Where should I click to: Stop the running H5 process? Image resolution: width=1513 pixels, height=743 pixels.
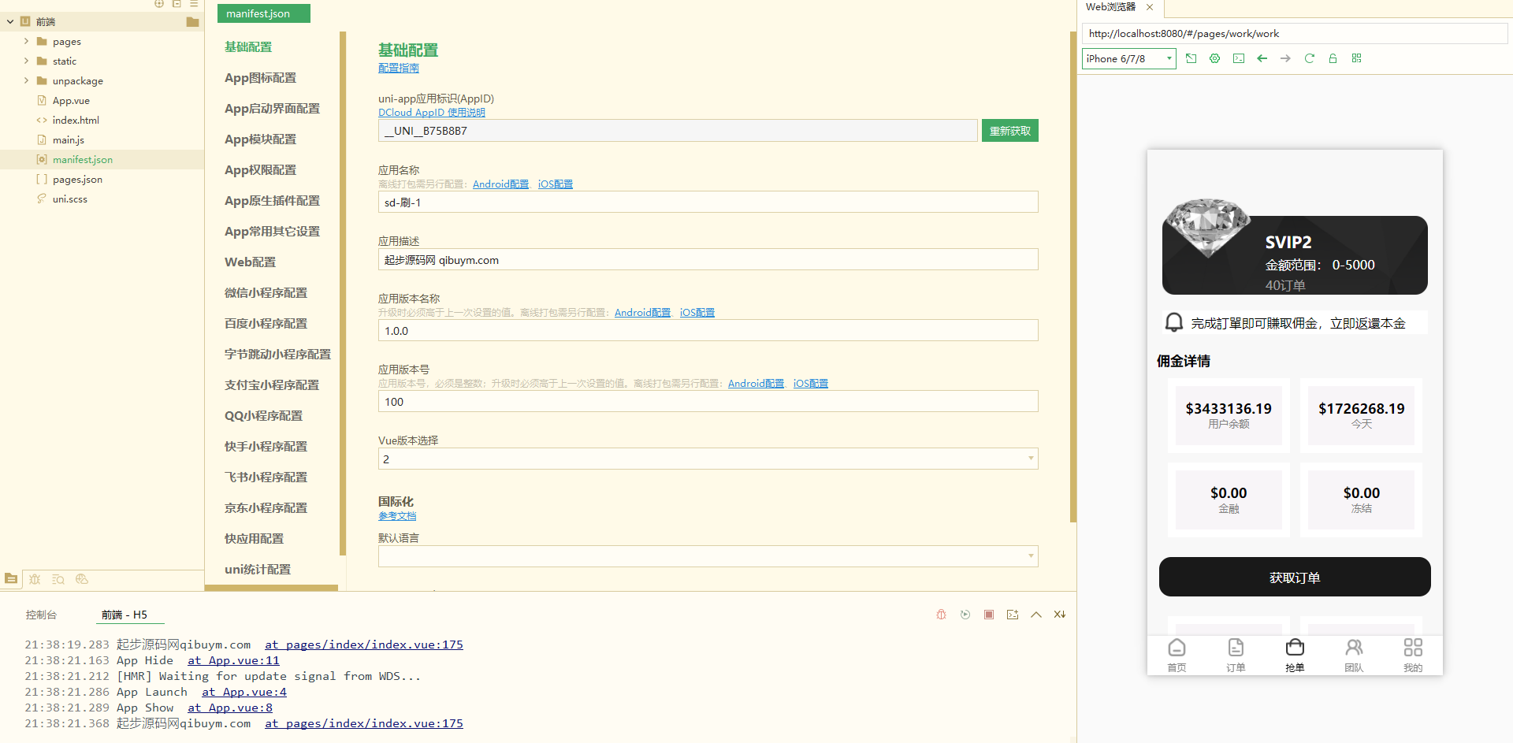[x=989, y=615]
